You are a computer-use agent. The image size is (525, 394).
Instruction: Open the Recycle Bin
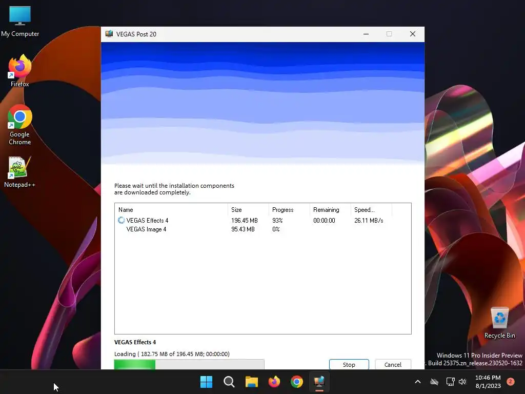499,323
